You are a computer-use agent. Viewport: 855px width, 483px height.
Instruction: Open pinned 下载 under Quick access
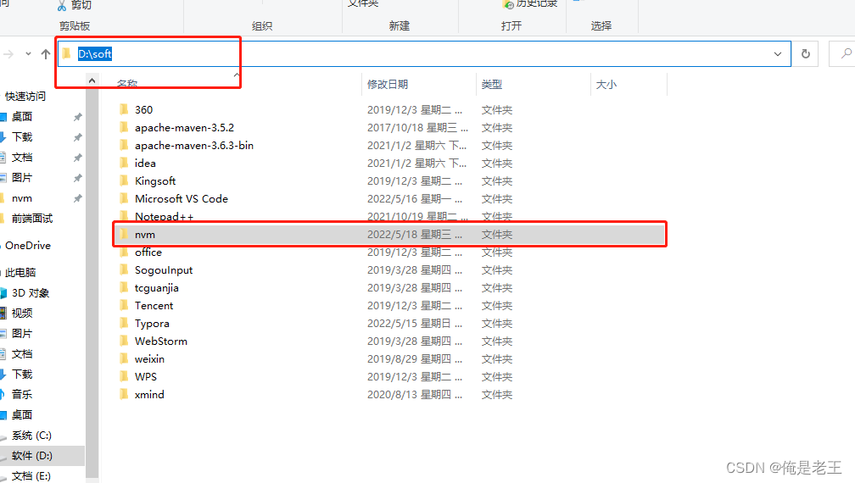tap(22, 136)
